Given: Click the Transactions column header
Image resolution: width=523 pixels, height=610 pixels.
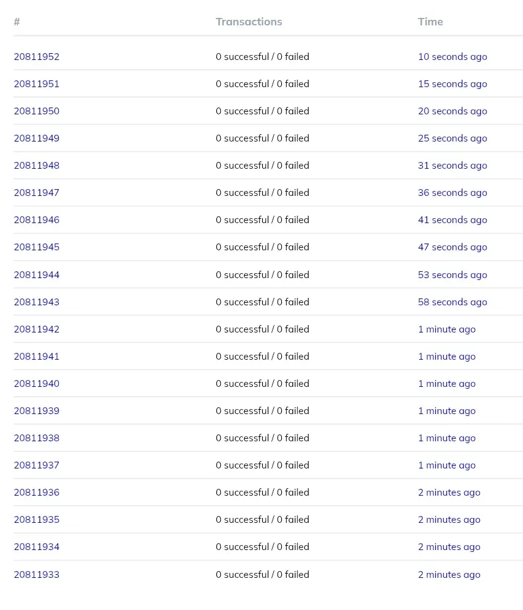Looking at the screenshot, I should coord(249,22).
